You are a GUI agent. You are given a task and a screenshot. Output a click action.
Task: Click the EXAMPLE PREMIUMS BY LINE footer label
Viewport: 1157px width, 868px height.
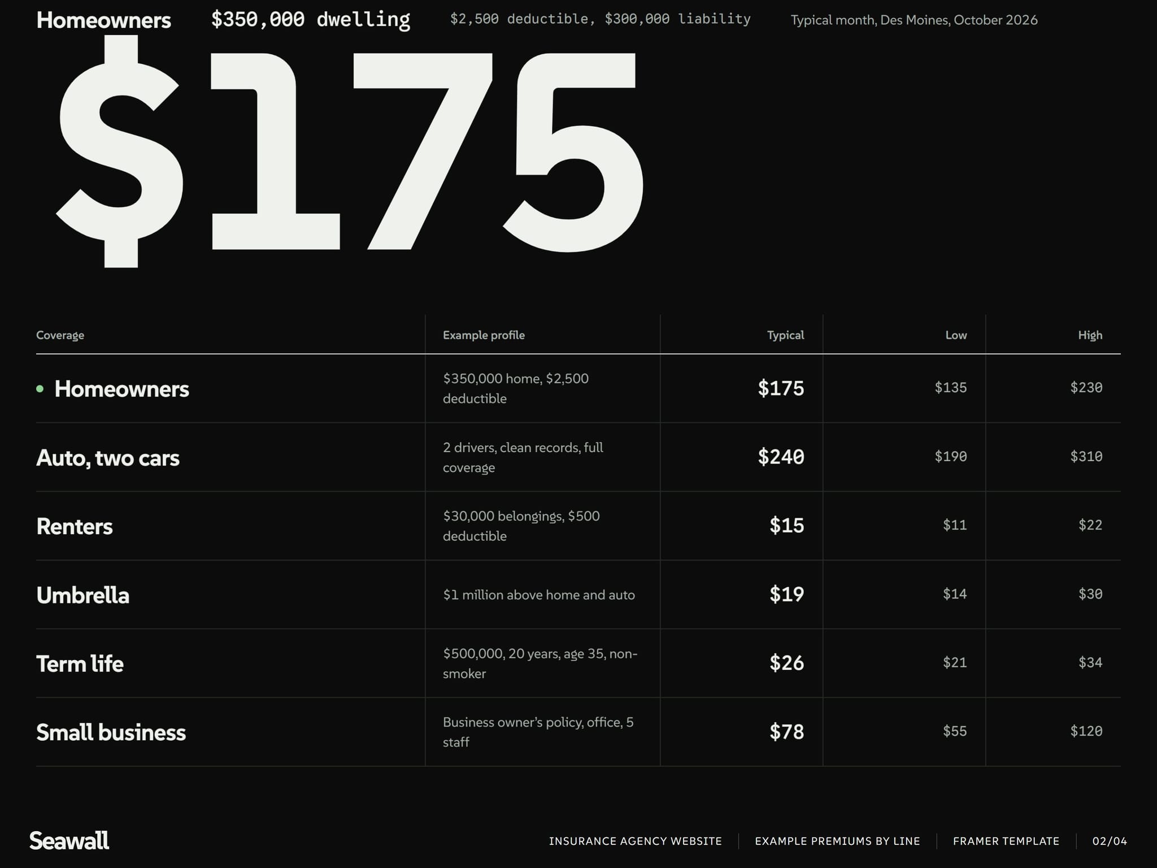click(x=837, y=841)
